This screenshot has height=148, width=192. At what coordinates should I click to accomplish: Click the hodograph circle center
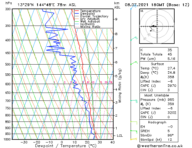pyautogui.click(x=157, y=26)
